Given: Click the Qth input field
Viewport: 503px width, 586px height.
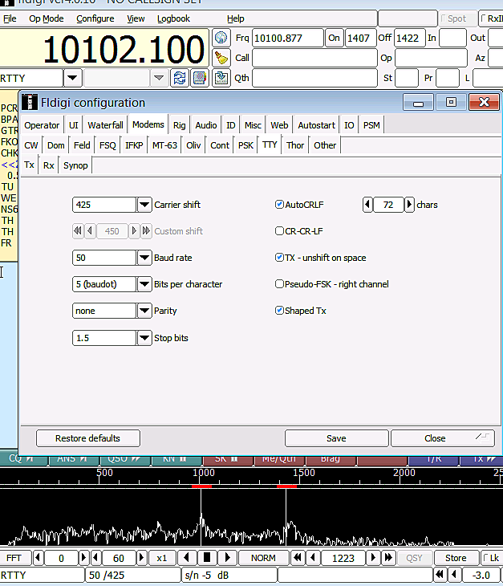Looking at the screenshot, I should click(x=314, y=78).
